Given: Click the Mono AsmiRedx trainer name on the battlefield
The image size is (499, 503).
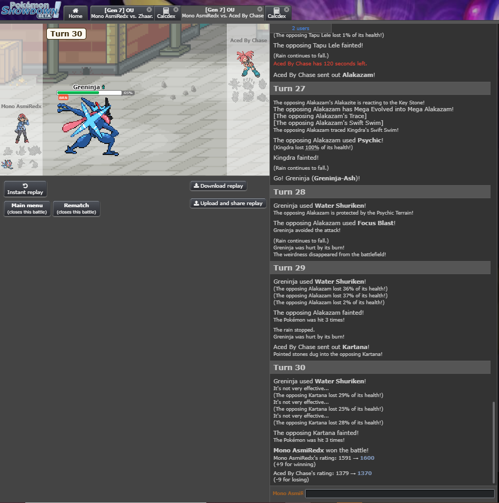Looking at the screenshot, I should click(22, 106).
